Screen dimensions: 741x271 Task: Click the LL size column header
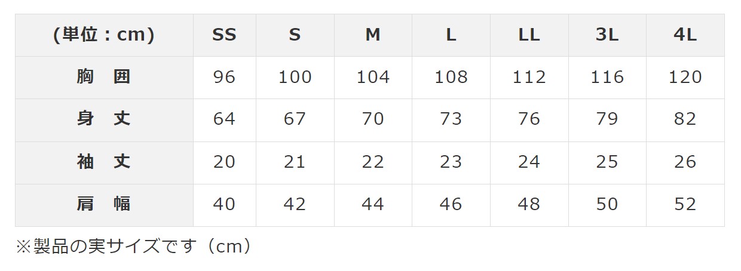pos(529,35)
